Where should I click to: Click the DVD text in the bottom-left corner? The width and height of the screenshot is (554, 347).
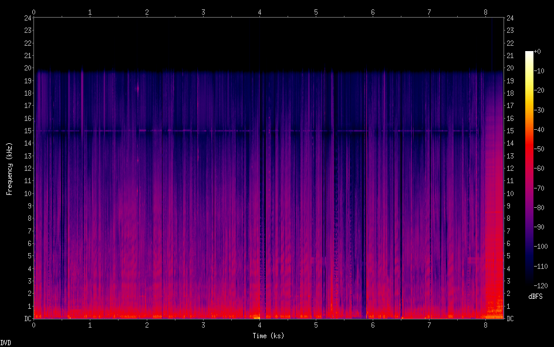5,342
